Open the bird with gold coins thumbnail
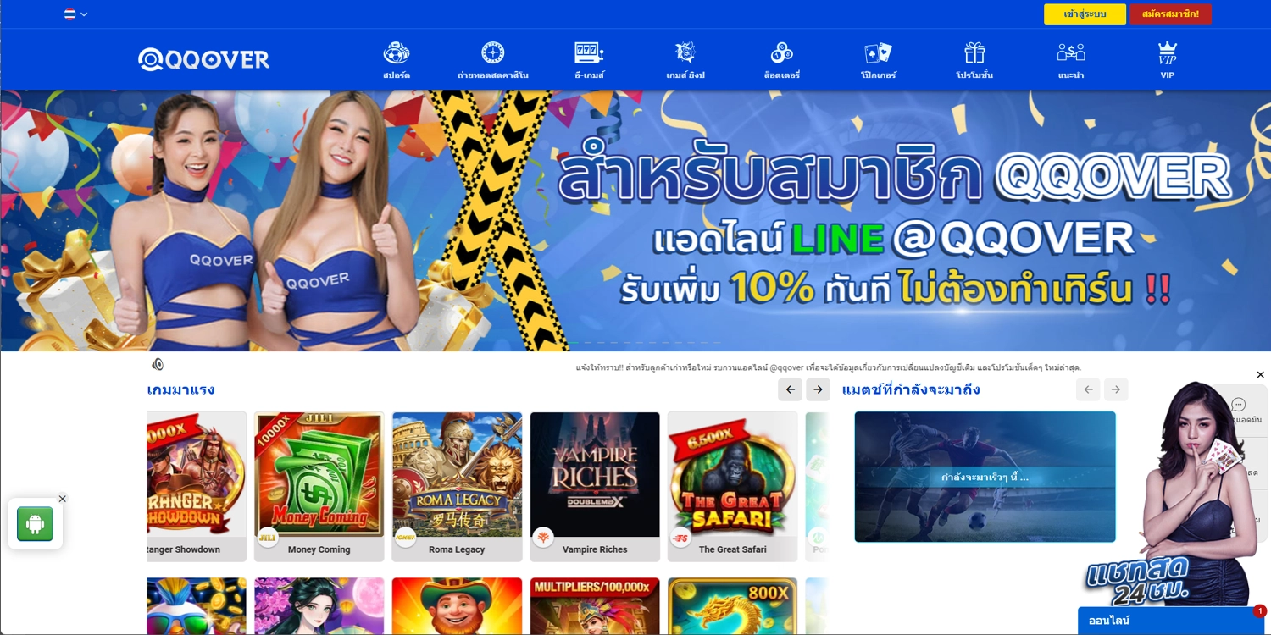The image size is (1271, 635). (x=197, y=606)
